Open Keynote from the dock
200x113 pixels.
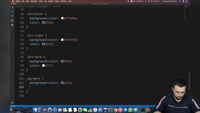tap(105, 110)
